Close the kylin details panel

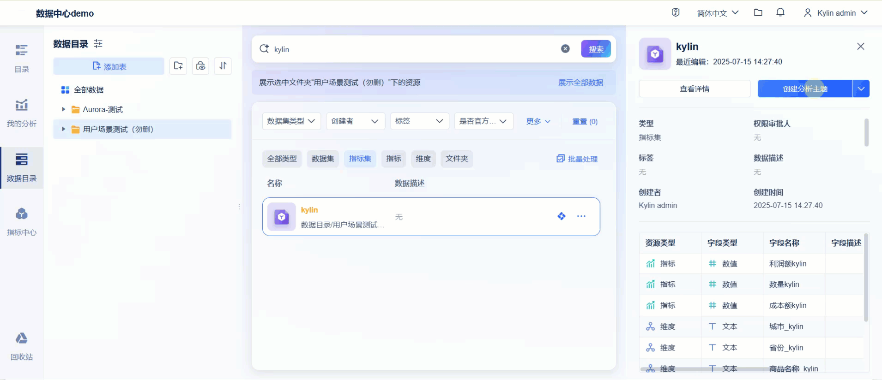861,47
